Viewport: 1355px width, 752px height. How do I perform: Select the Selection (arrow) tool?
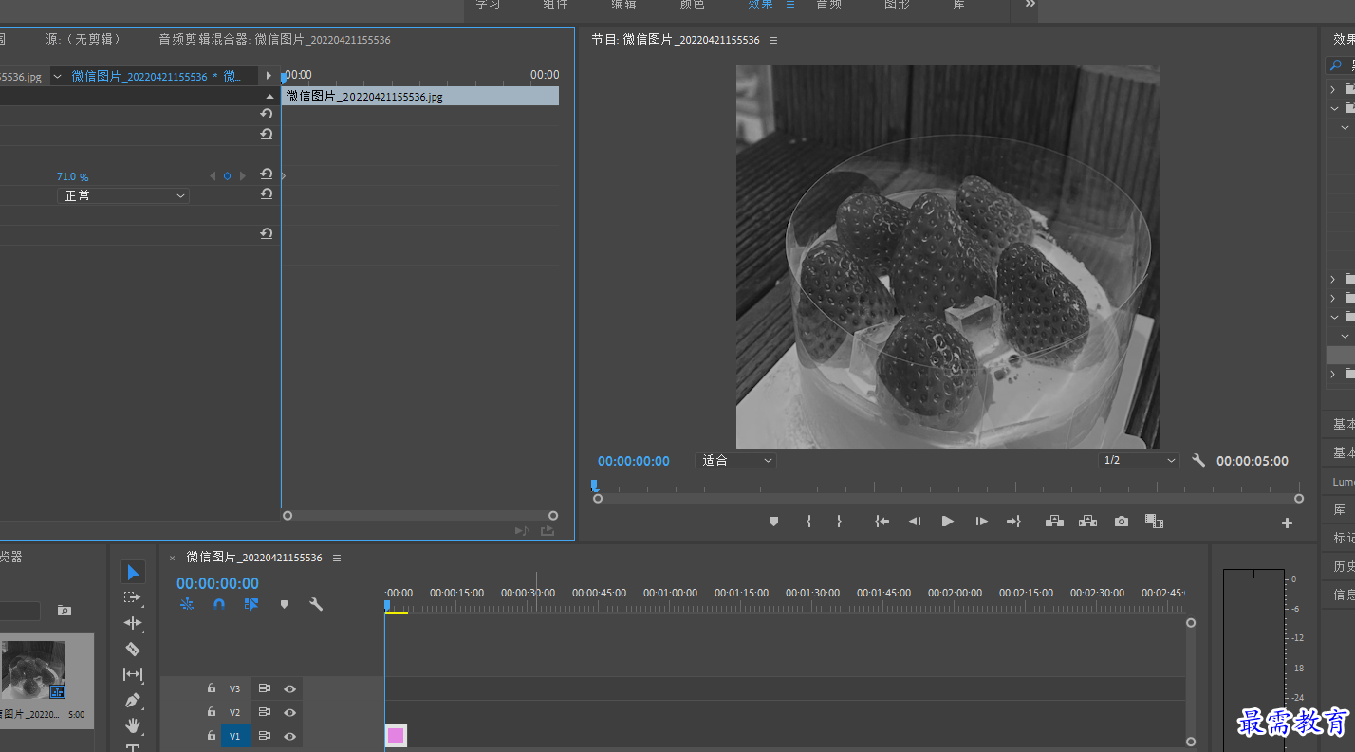tap(133, 572)
